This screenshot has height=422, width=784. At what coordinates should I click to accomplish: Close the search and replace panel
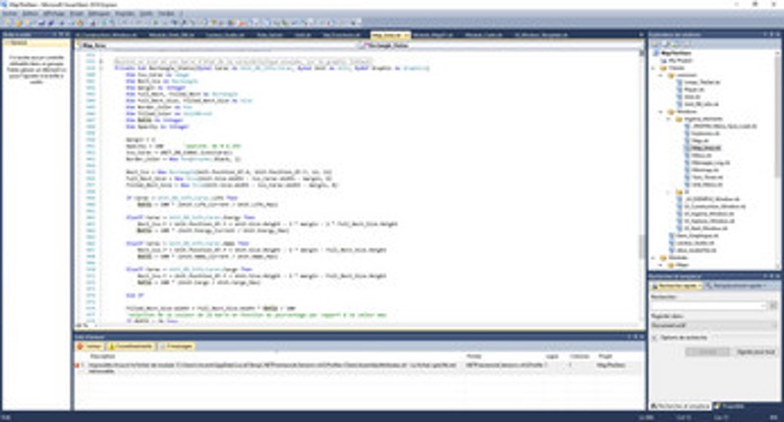point(778,276)
